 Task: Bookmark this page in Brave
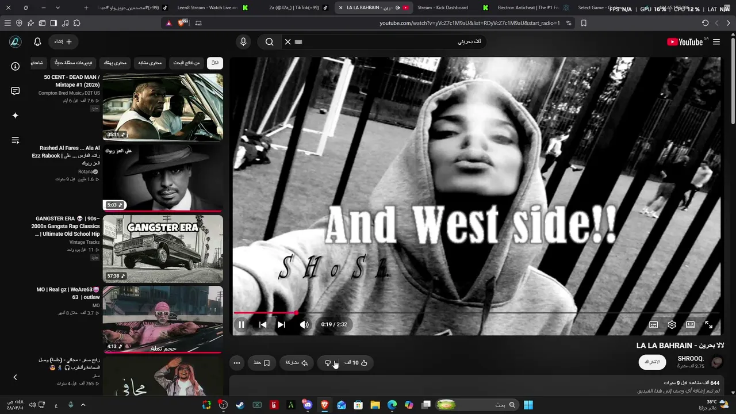tap(584, 23)
